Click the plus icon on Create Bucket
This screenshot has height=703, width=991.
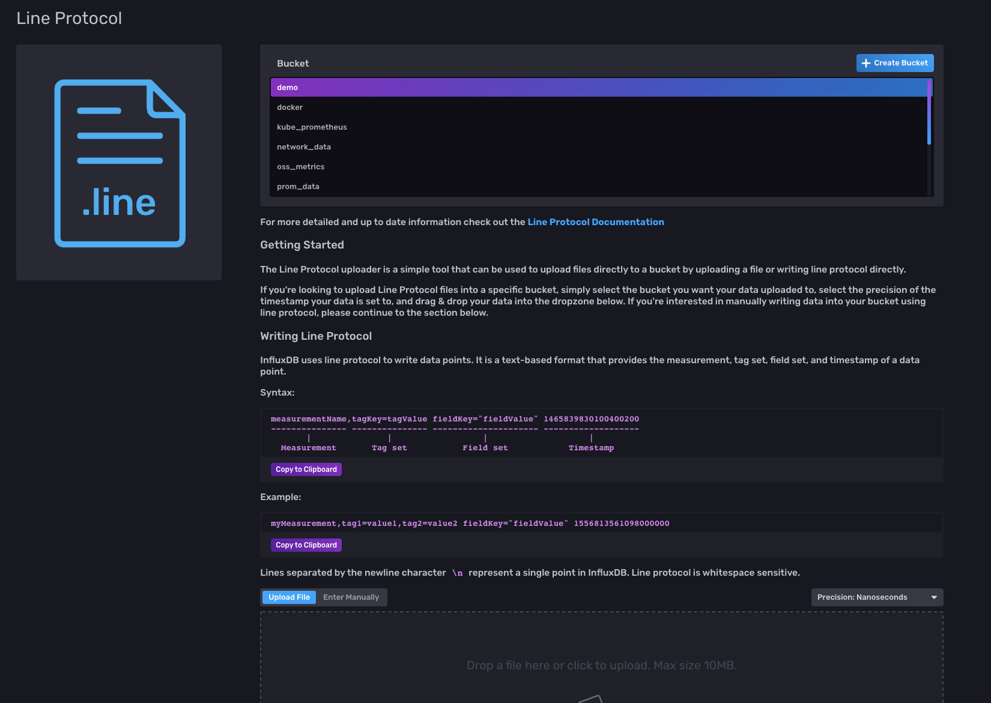pos(865,62)
